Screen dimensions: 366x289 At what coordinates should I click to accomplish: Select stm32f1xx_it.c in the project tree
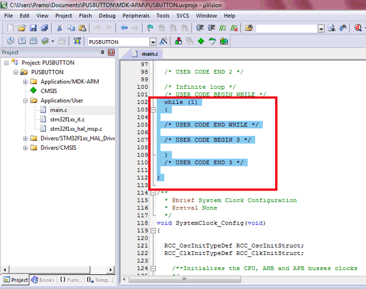click(x=67, y=119)
